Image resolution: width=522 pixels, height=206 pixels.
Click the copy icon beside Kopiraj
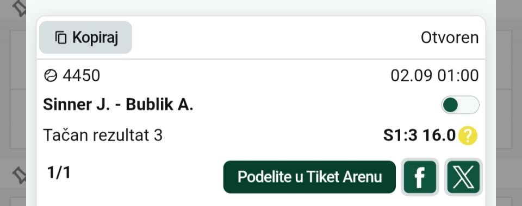tap(61, 37)
